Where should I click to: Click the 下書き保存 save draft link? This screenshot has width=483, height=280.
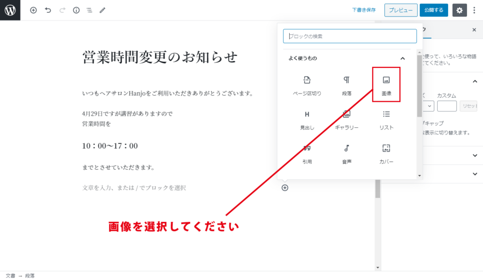tap(364, 10)
